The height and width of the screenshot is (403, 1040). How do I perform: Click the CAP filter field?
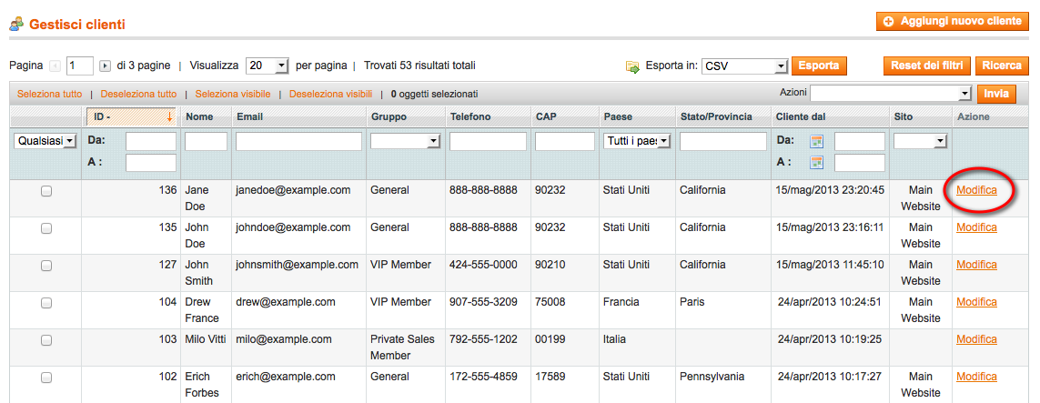click(x=564, y=141)
